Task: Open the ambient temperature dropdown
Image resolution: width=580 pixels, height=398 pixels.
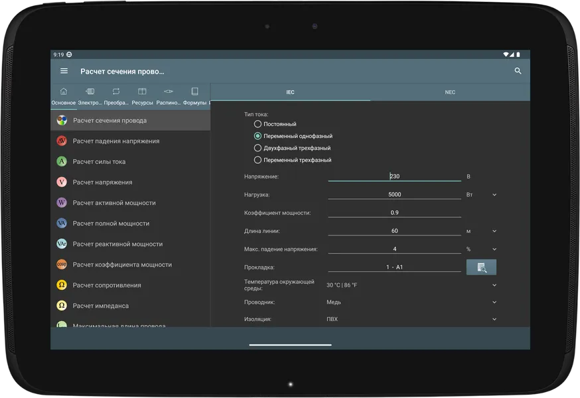Action: tap(411, 285)
